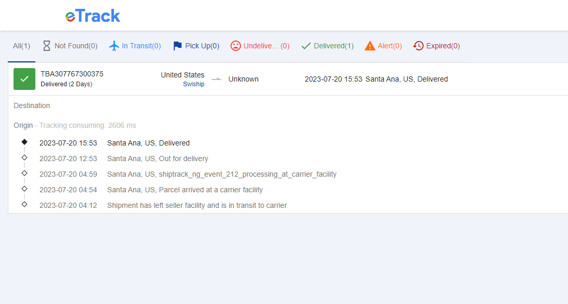Click the filled diamond marker for Delivered event
The width and height of the screenshot is (568, 304).
point(24,142)
